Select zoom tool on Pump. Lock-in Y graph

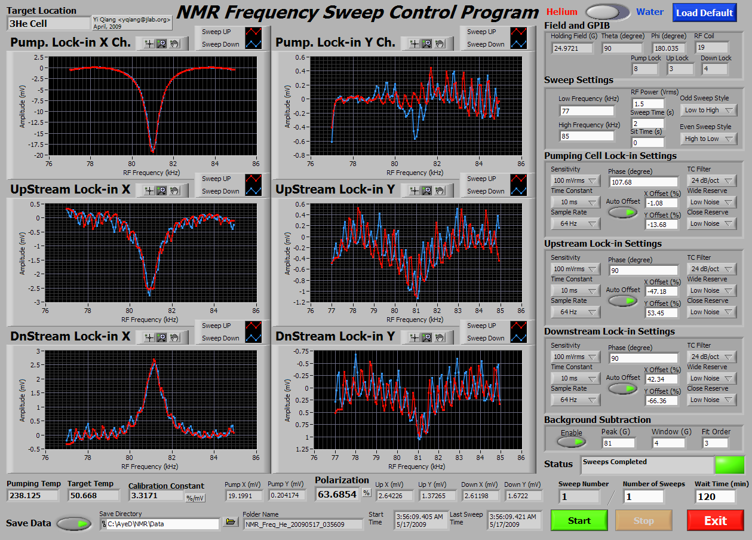pyautogui.click(x=427, y=43)
